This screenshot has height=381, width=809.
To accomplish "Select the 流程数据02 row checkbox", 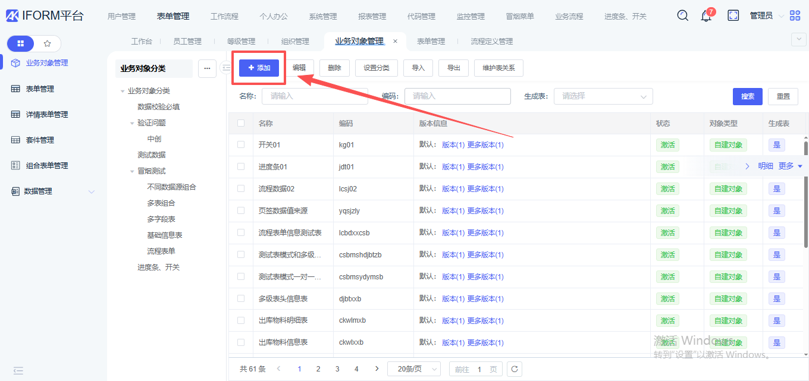I will click(x=241, y=188).
